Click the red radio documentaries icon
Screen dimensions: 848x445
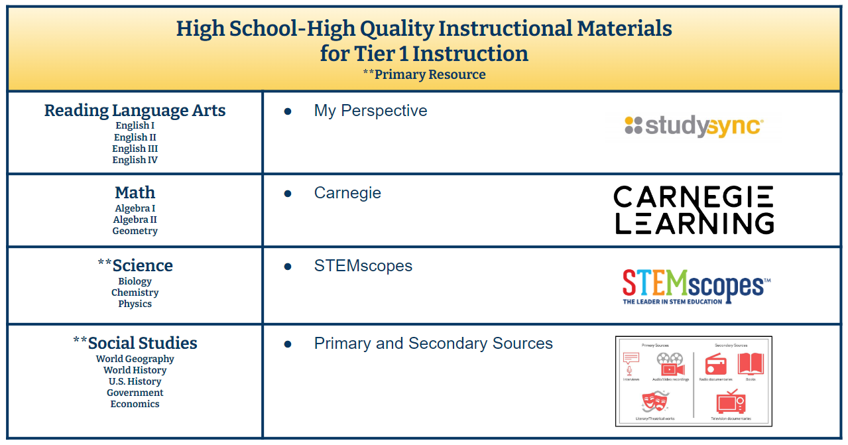[x=715, y=364]
